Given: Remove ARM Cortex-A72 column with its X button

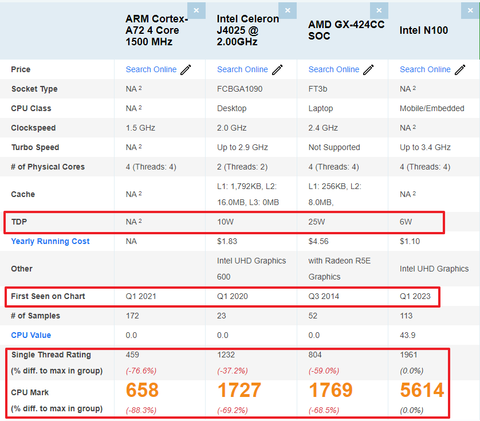Looking at the screenshot, I should point(196,10).
